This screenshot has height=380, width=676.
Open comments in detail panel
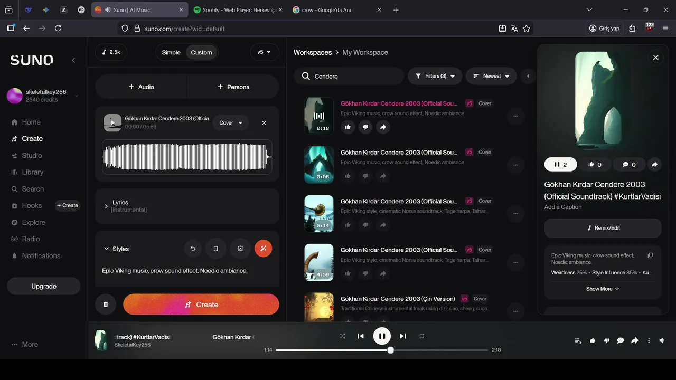pos(629,165)
